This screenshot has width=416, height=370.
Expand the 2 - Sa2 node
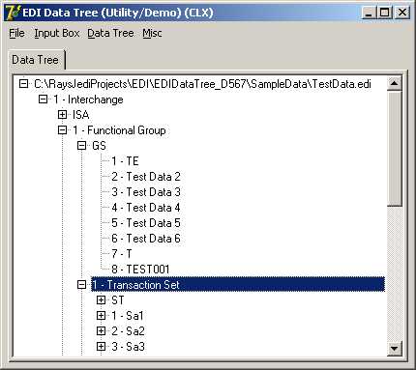(101, 331)
